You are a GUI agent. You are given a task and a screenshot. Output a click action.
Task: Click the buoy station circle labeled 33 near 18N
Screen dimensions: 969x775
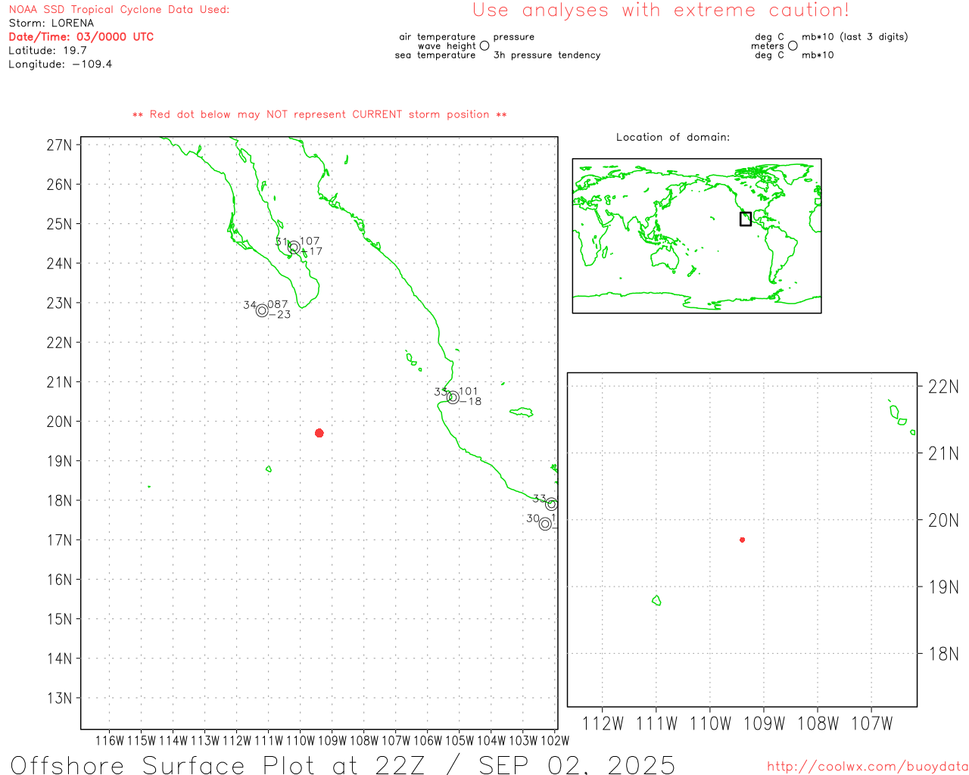pos(552,504)
